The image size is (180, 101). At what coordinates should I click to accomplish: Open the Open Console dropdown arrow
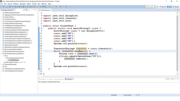point(174,79)
